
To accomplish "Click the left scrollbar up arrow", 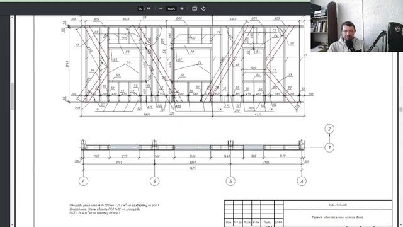I will click(12, 18).
